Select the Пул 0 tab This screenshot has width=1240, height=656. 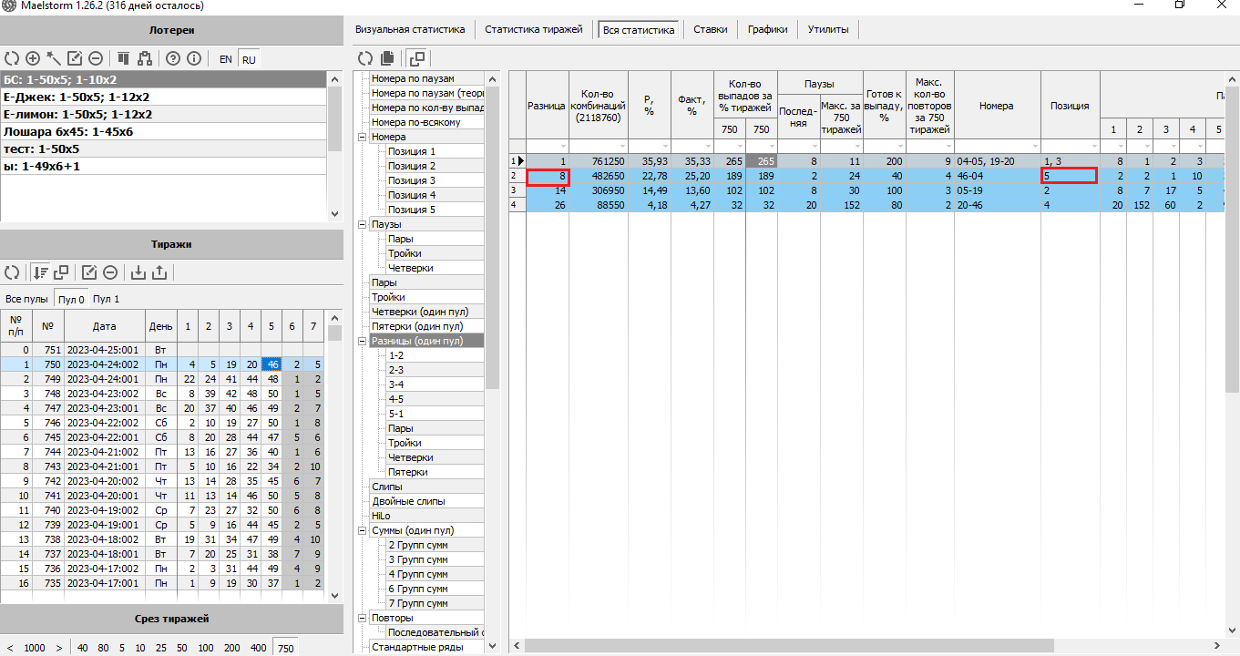tap(71, 299)
